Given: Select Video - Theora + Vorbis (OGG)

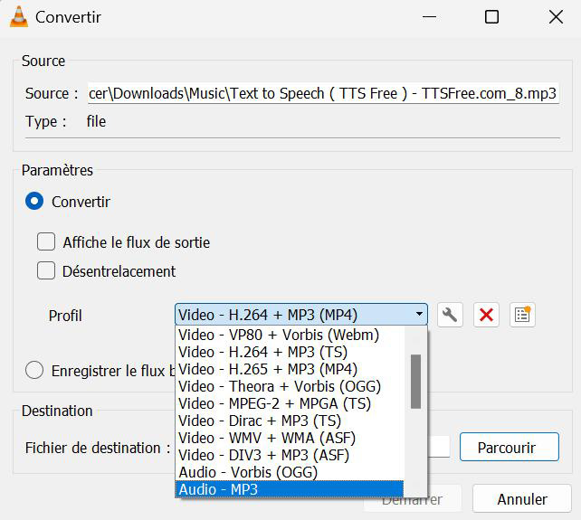Looking at the screenshot, I should (289, 386).
